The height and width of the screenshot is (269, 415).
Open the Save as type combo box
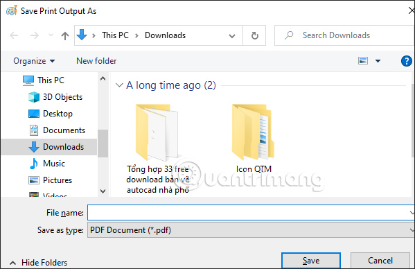coord(251,229)
